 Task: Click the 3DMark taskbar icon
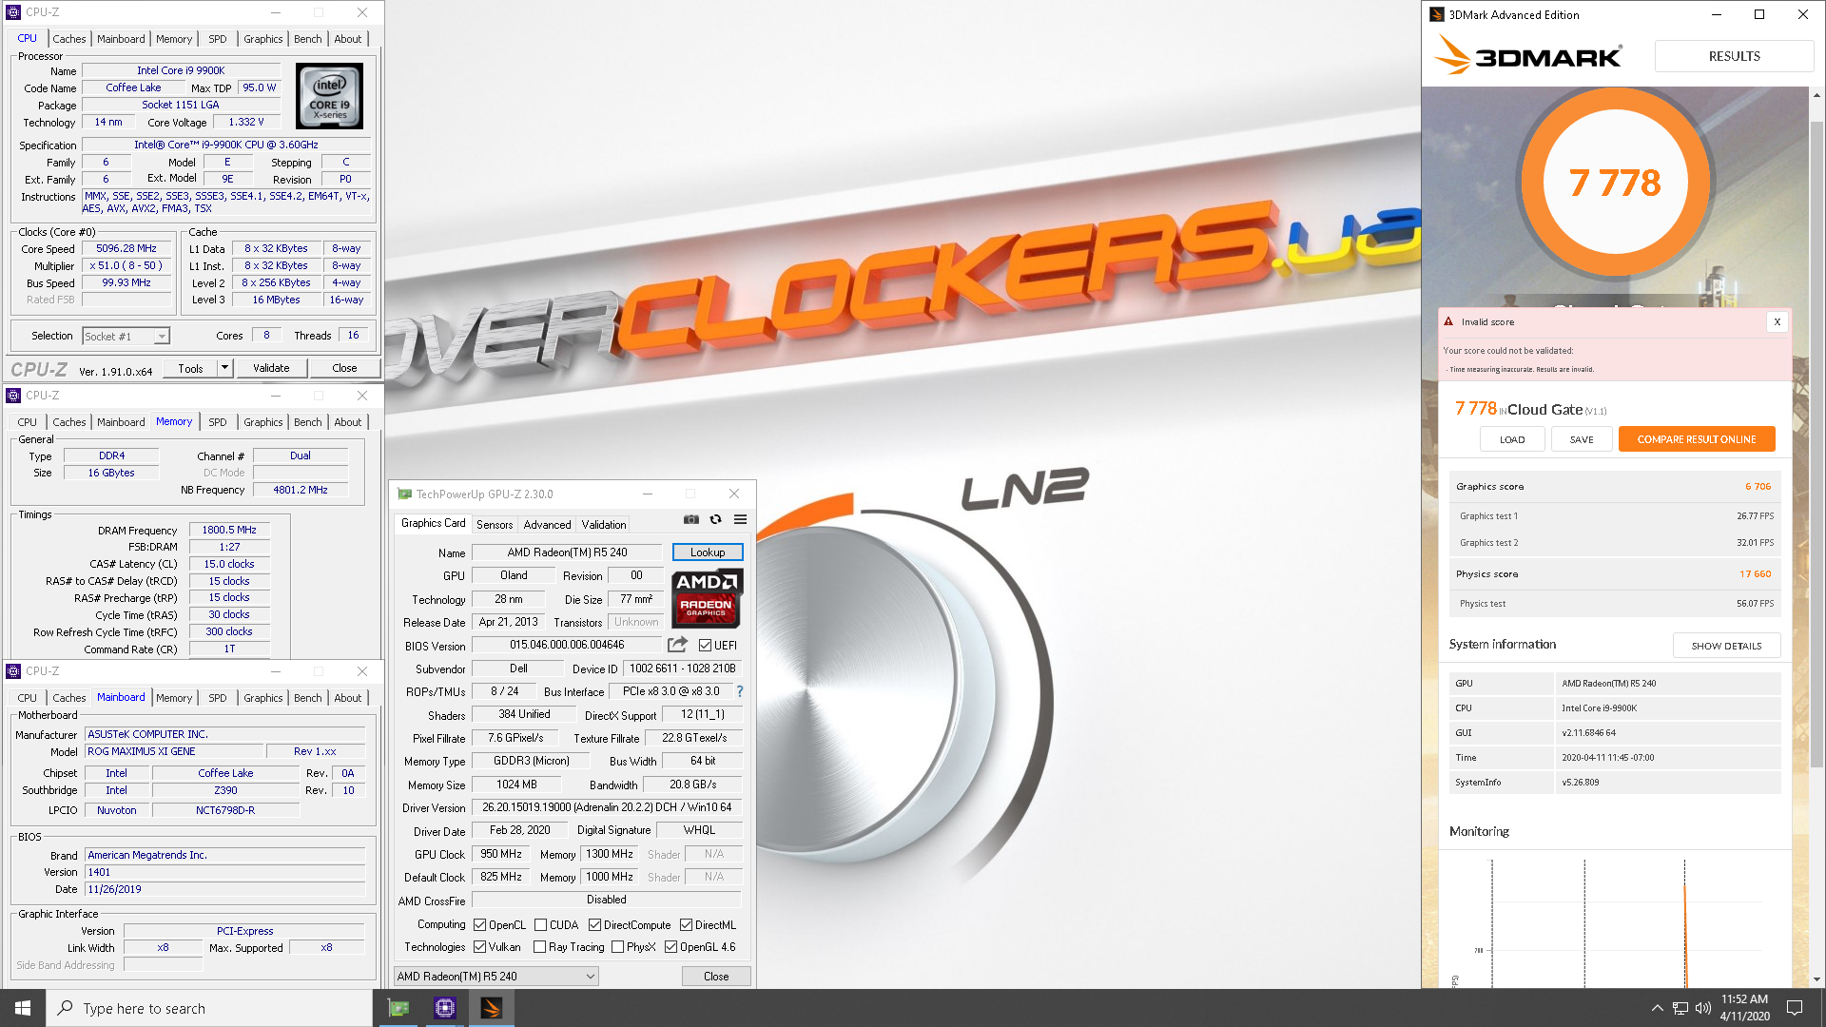pos(491,1008)
